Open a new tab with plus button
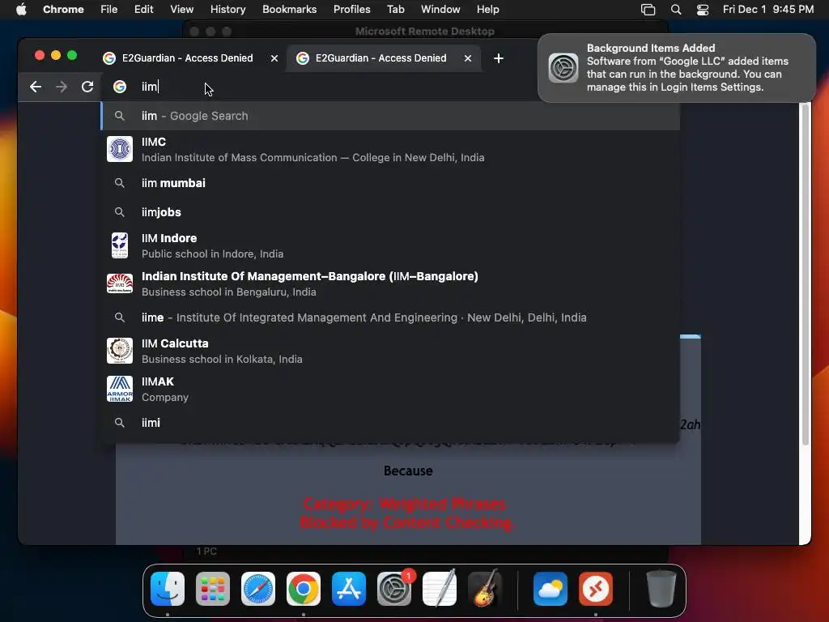Image resolution: width=829 pixels, height=622 pixels. (x=498, y=58)
